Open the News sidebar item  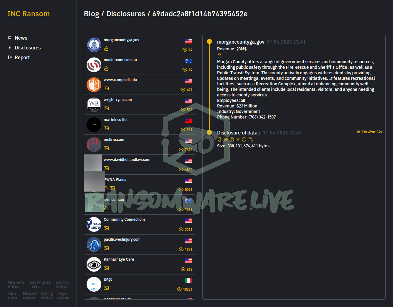point(21,38)
